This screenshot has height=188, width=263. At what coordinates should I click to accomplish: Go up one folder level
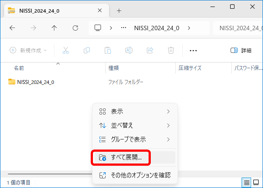[54, 28]
